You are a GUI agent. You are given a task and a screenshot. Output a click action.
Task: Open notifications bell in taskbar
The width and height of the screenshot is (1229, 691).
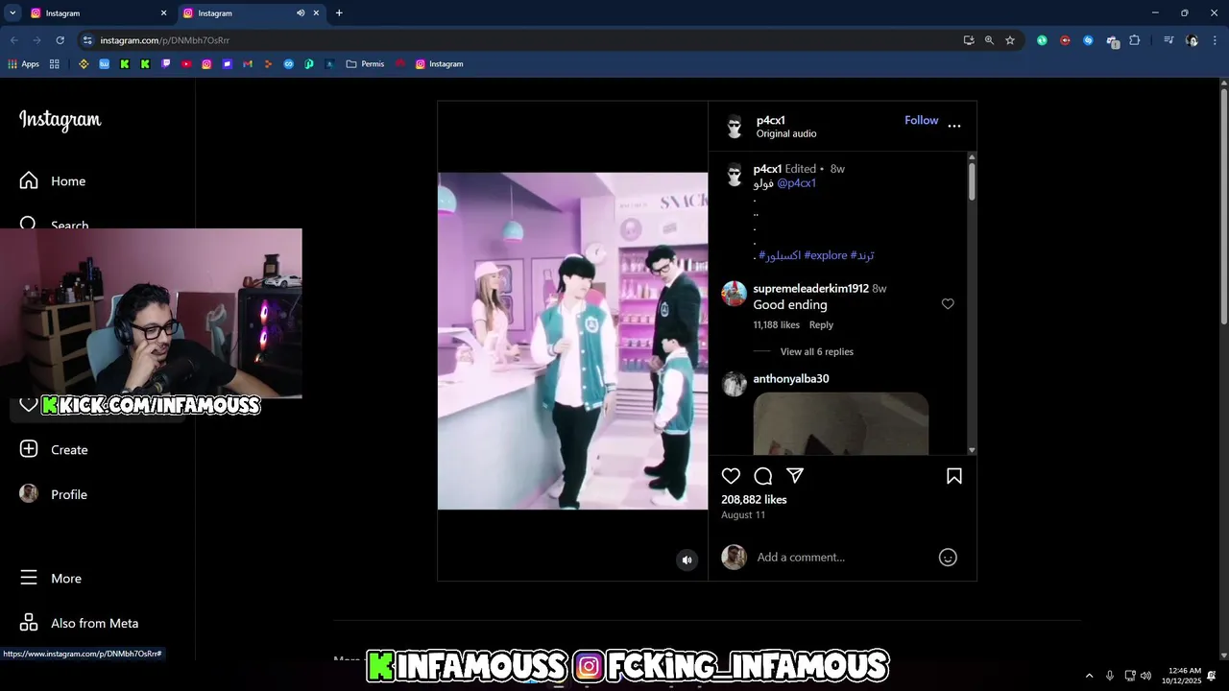pyautogui.click(x=1212, y=676)
